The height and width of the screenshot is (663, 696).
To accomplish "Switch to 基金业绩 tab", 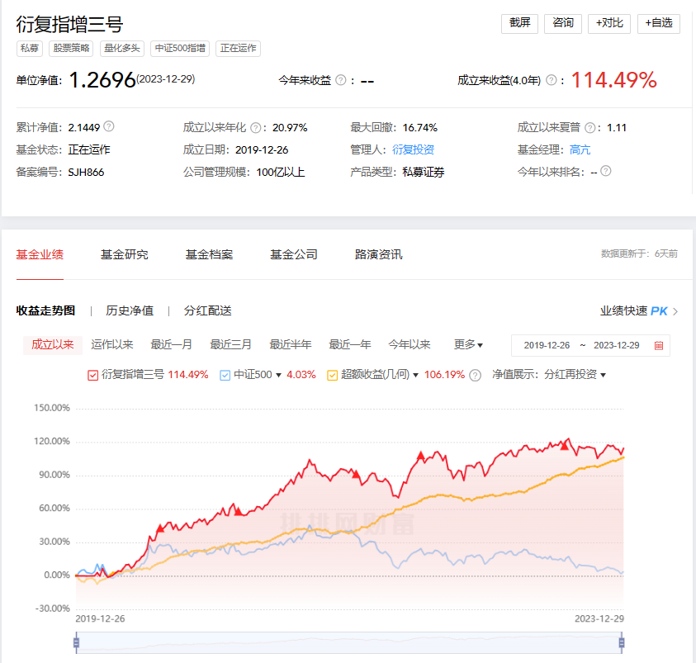I will [x=40, y=254].
